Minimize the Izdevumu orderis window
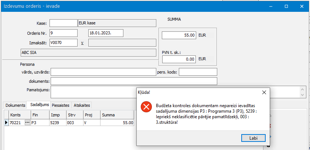Image resolution: width=310 pixels, height=150 pixels. (271, 6)
